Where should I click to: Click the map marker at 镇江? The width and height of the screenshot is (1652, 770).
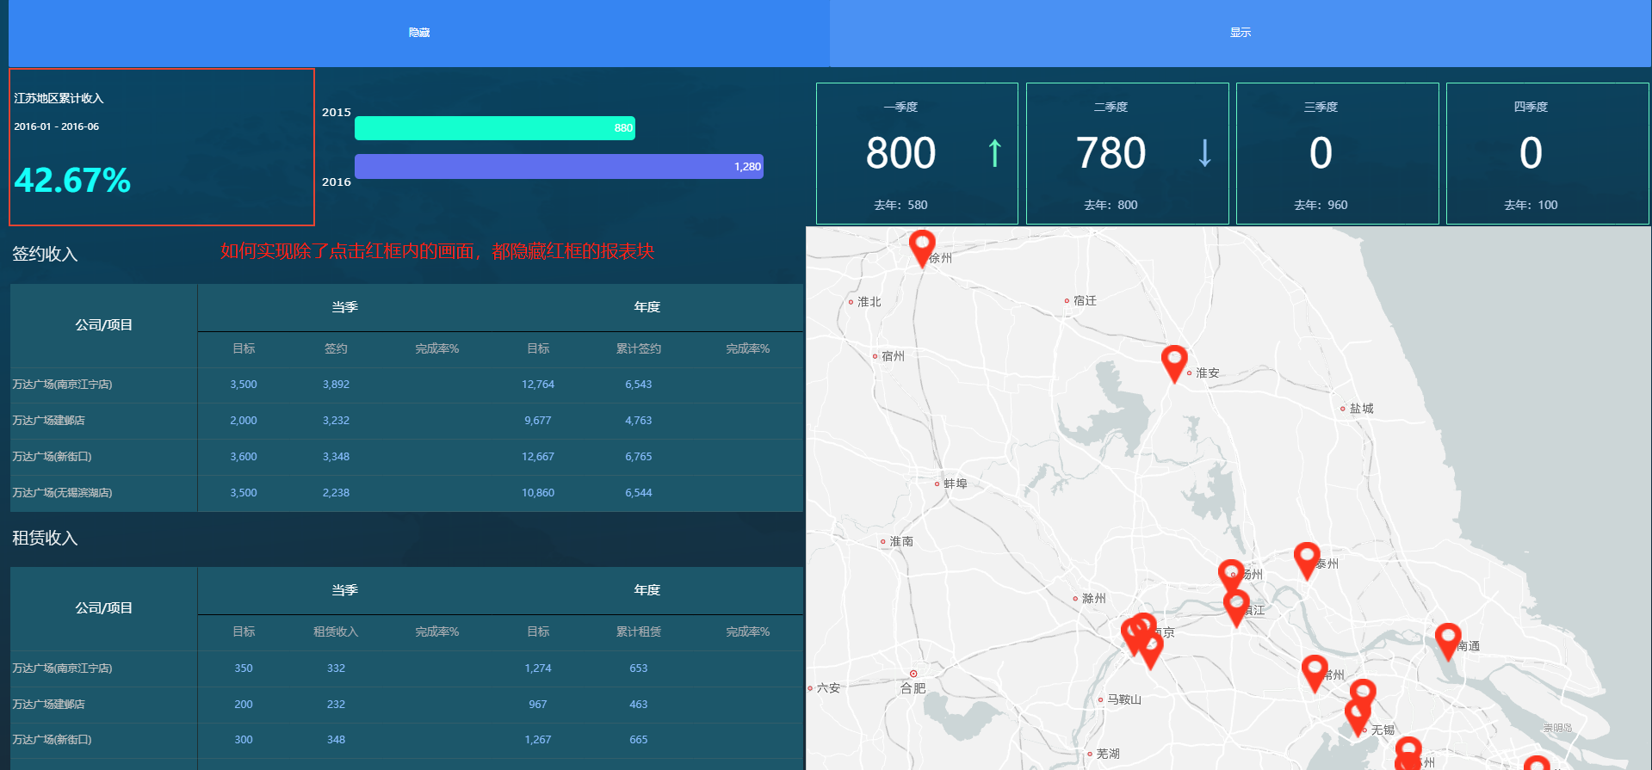1236,609
